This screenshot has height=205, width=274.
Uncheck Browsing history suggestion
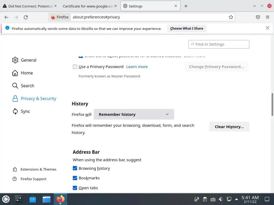[75, 168]
